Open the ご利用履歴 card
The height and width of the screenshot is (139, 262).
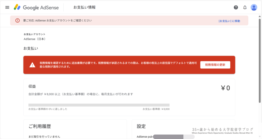coord(40,126)
